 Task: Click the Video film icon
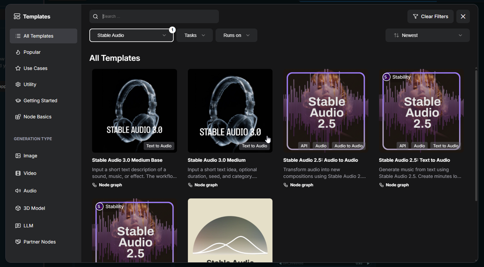point(18,173)
